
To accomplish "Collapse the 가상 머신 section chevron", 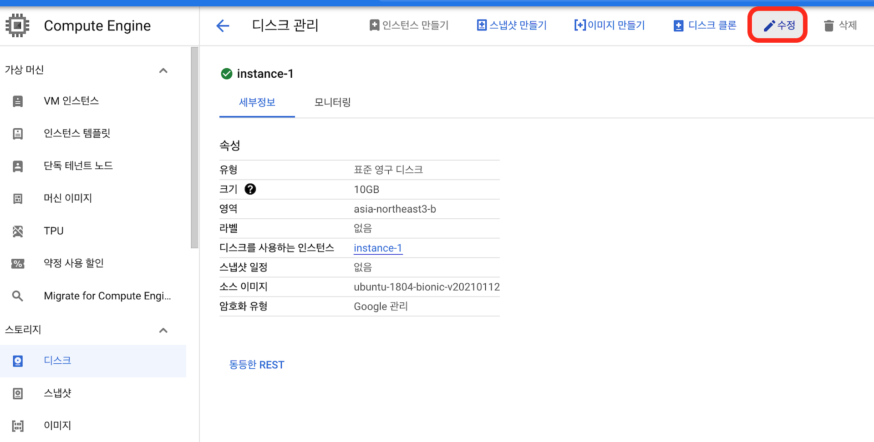I will pos(163,70).
